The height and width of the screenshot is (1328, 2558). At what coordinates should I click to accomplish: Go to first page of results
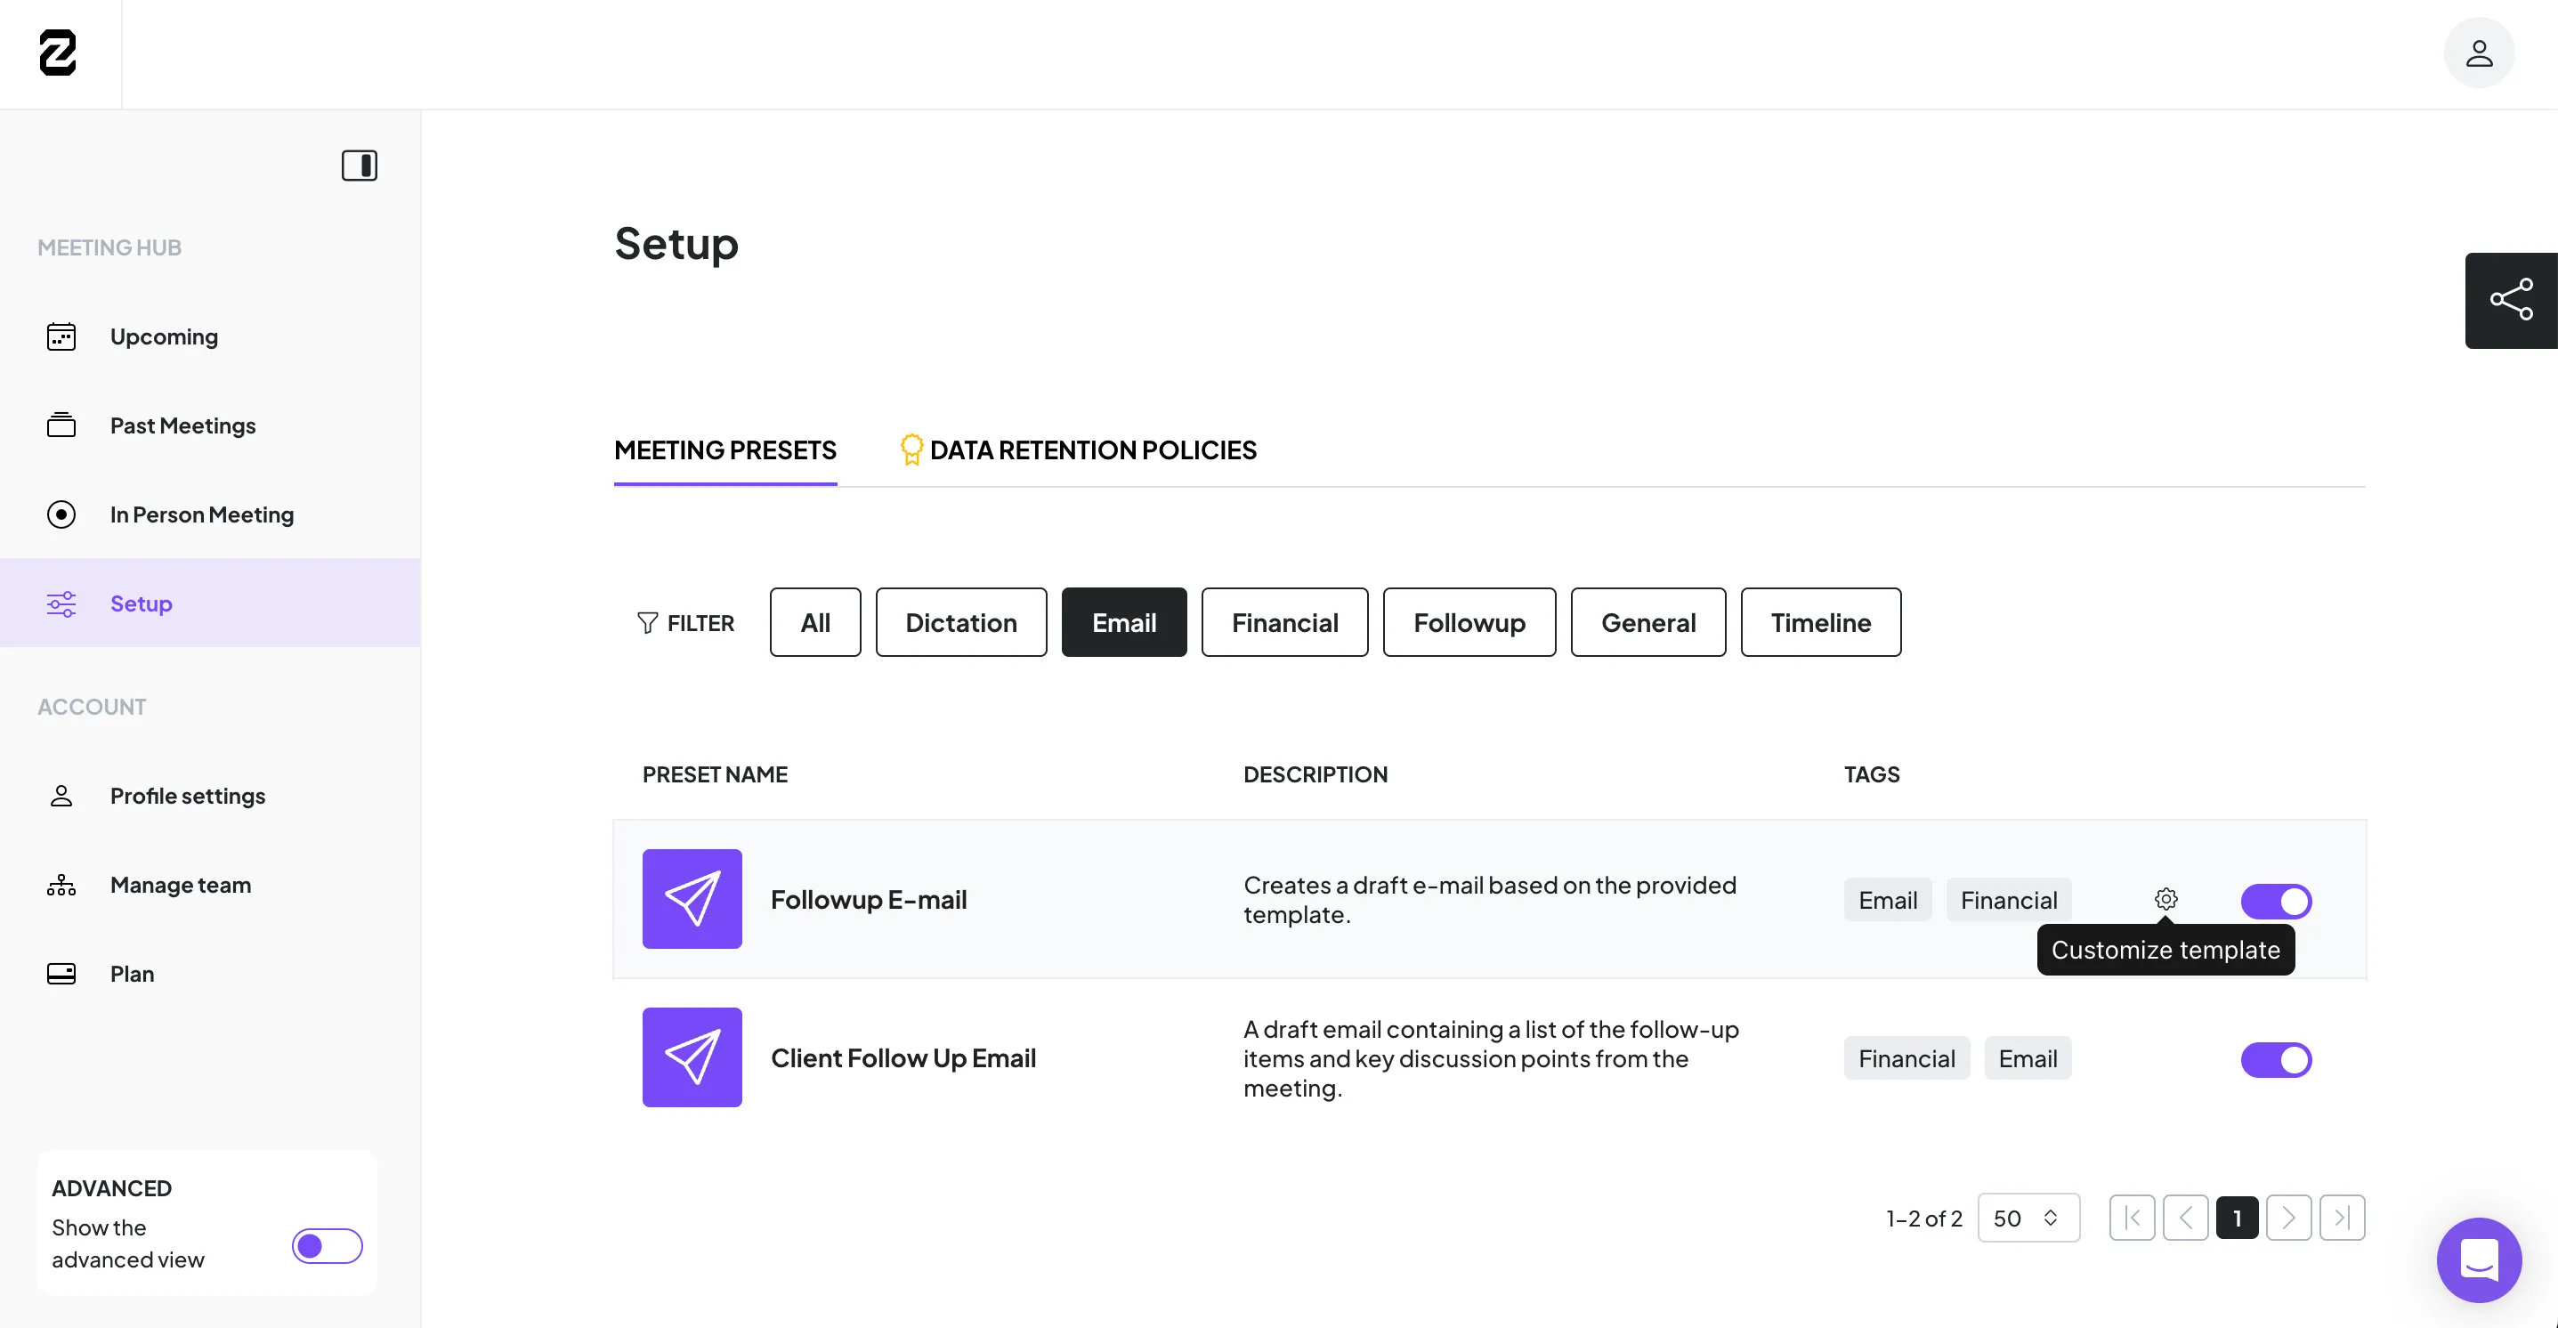point(2132,1218)
